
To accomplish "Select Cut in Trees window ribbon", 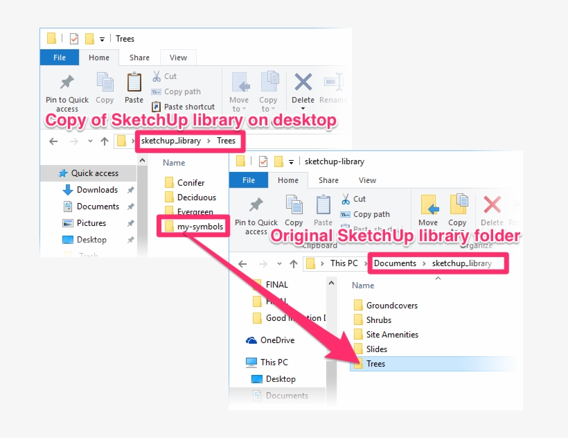I will [x=164, y=76].
